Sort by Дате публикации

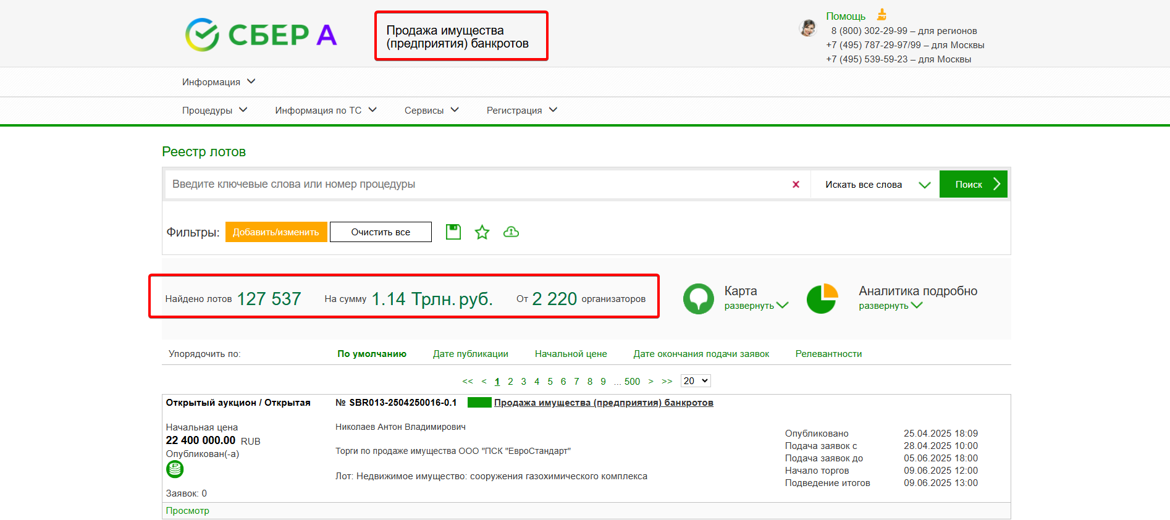471,354
